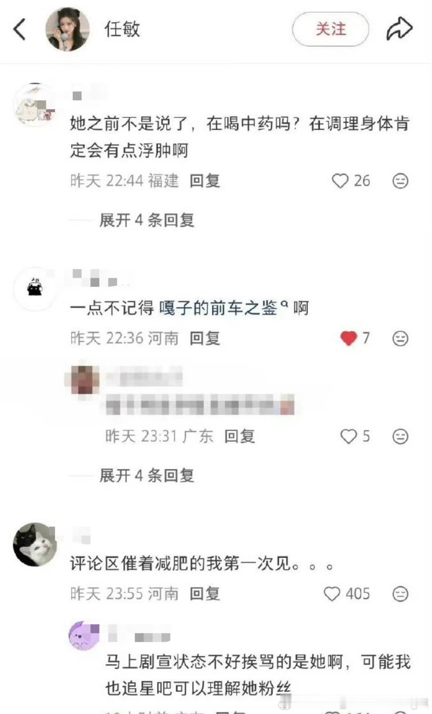
Task: Tap the emoji face icon beside 7 likes
Action: [401, 338]
